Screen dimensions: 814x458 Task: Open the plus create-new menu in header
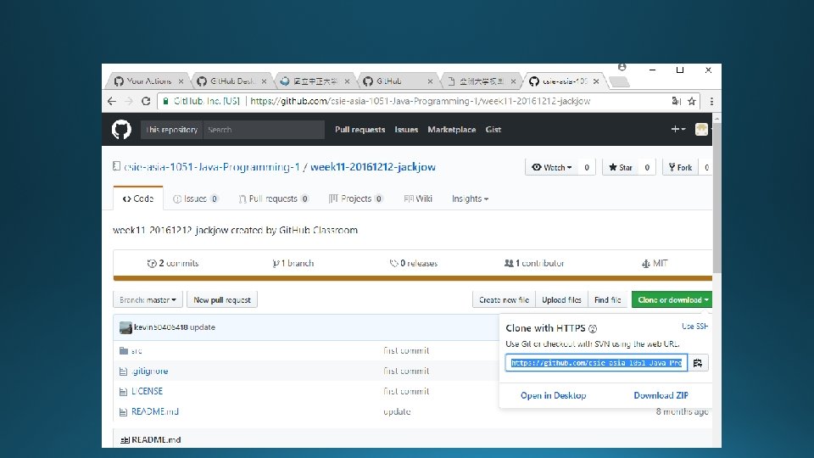677,129
